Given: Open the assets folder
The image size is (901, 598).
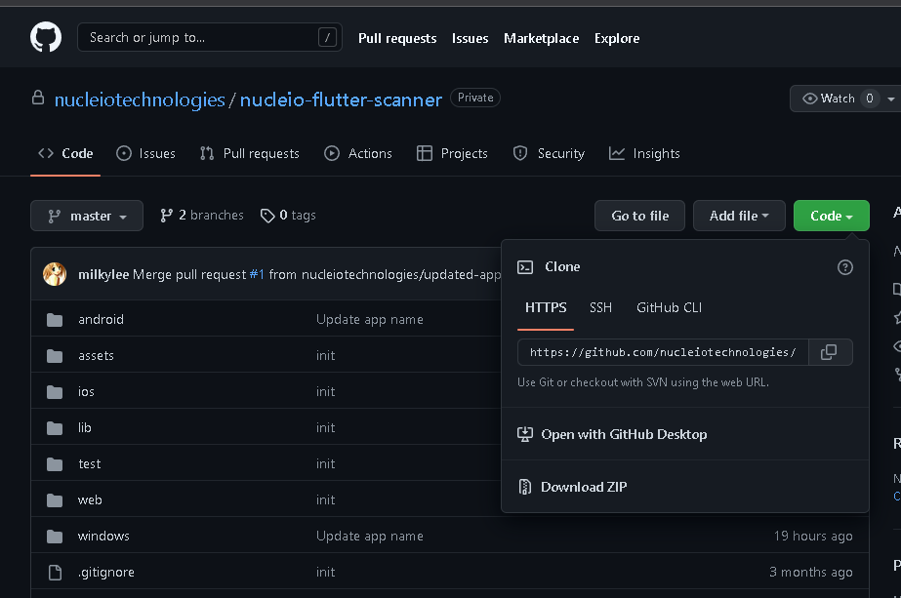Looking at the screenshot, I should click(96, 356).
